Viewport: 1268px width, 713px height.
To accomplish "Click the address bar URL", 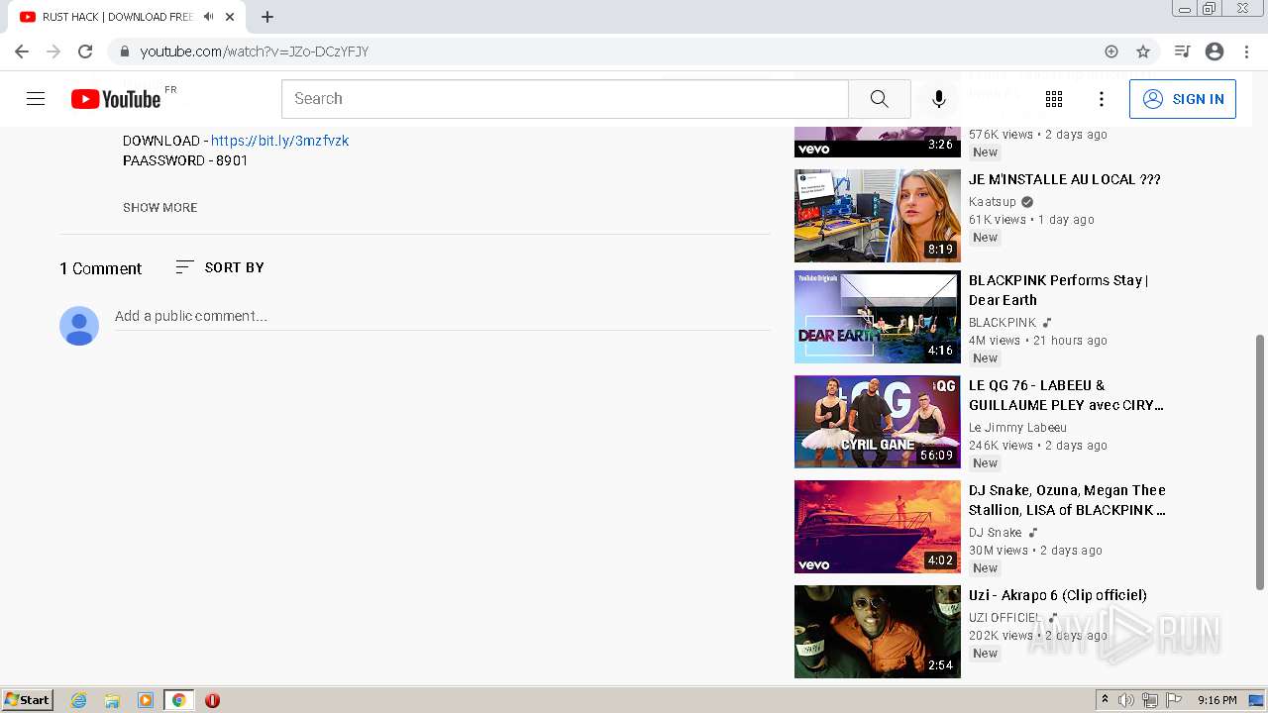I will [255, 51].
